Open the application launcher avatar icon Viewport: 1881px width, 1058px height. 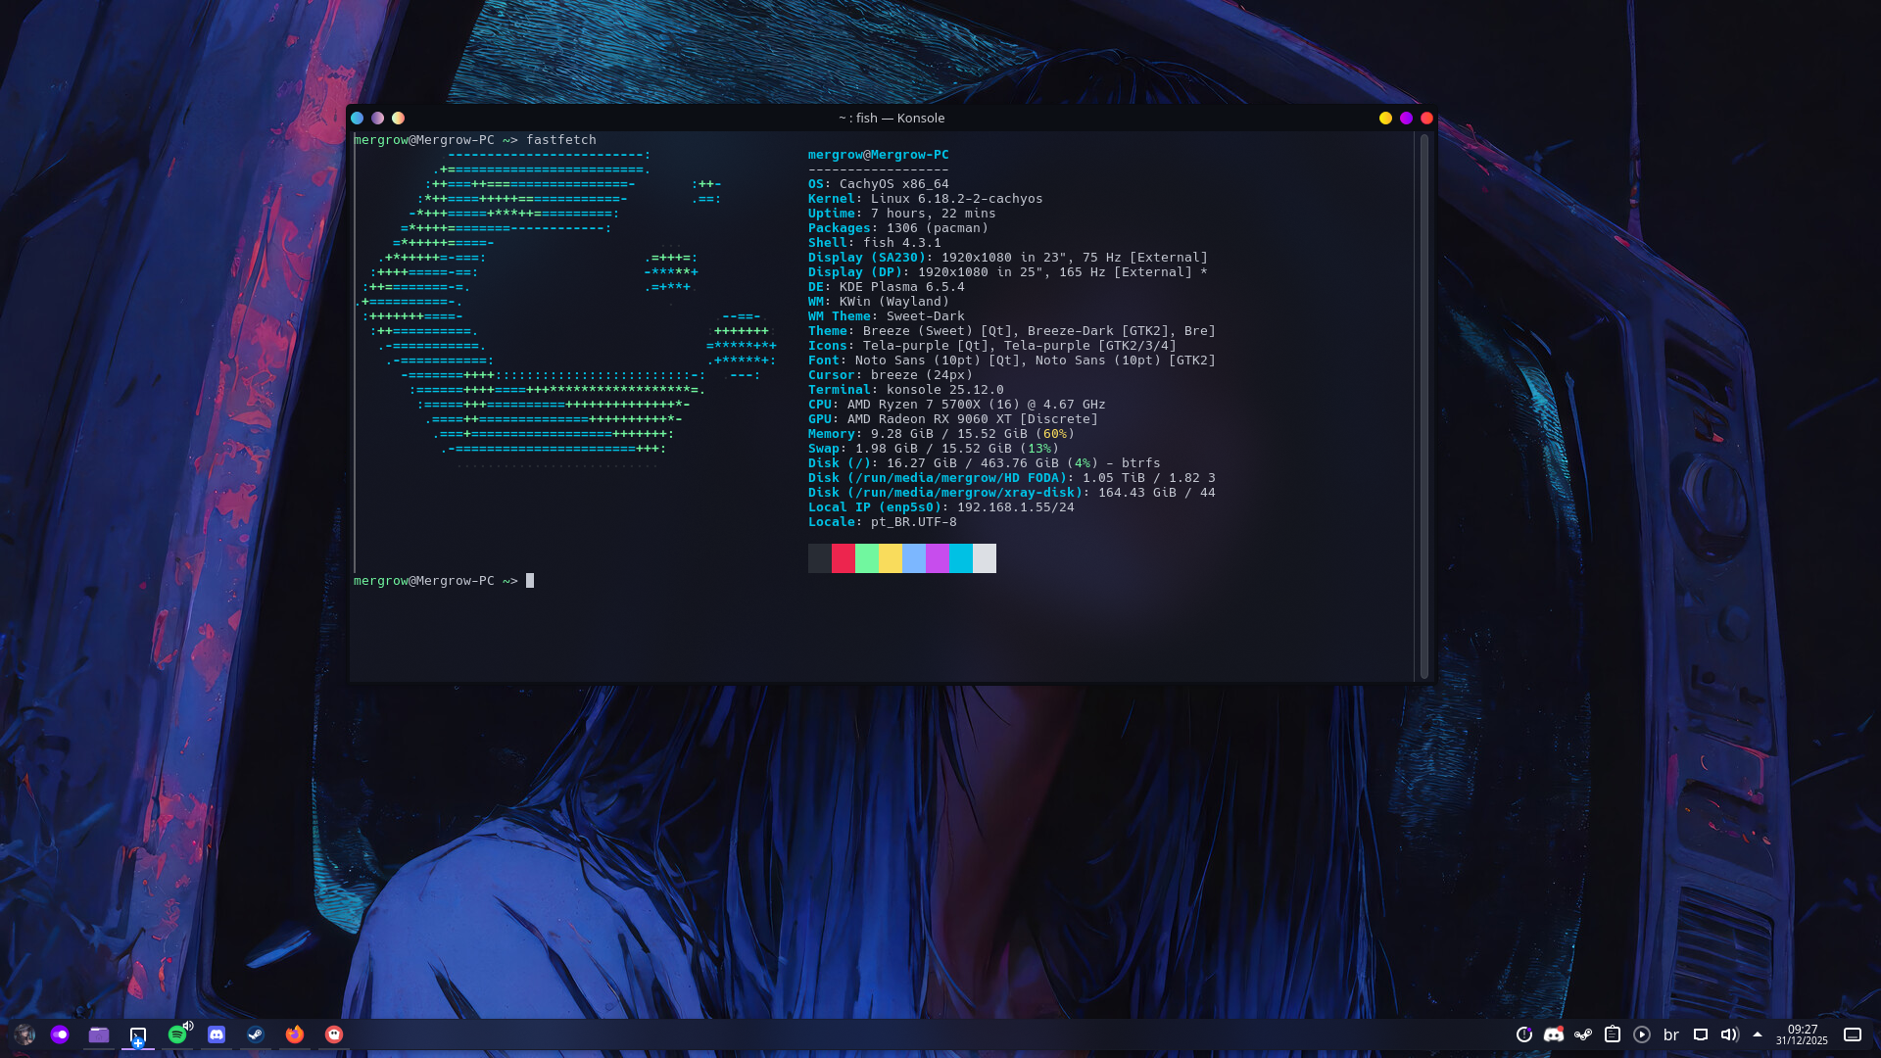tap(24, 1034)
